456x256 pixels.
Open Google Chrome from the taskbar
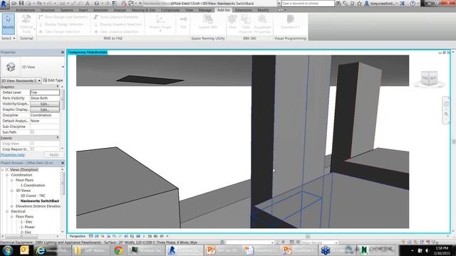pos(118,250)
